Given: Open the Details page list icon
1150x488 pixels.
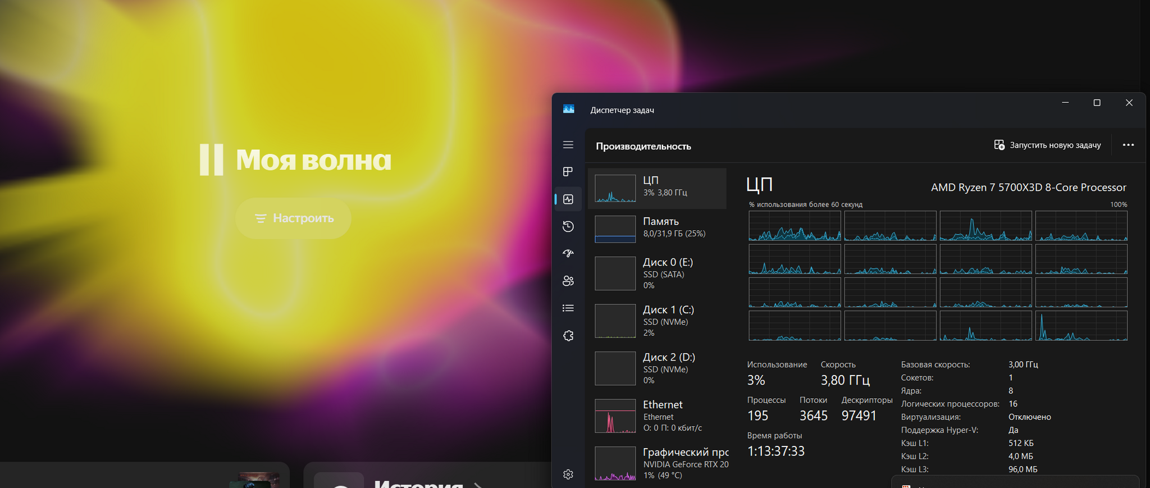Looking at the screenshot, I should [568, 308].
